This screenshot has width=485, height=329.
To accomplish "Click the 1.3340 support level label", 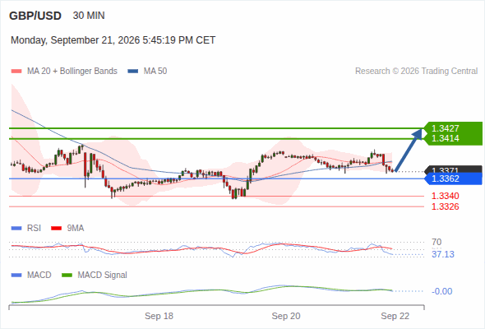I will click(x=445, y=196).
